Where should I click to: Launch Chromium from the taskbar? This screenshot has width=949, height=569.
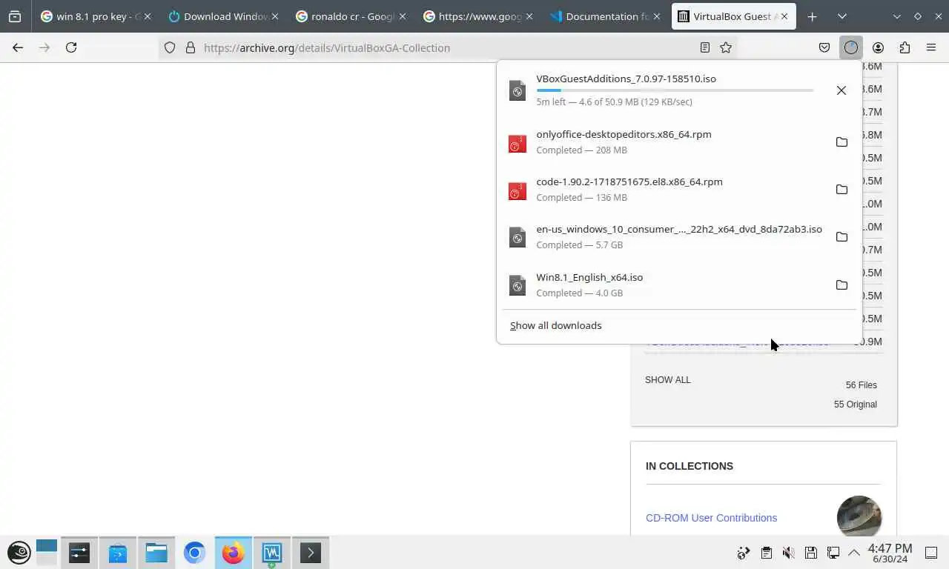coord(195,553)
